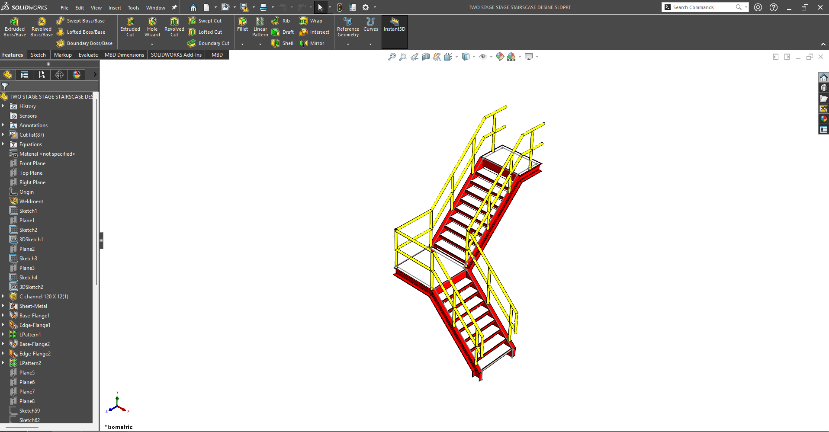Expand the Base-Flange1 node
The height and width of the screenshot is (432, 829).
click(x=3, y=315)
